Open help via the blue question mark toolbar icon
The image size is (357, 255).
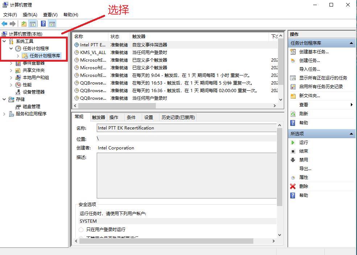(43, 23)
